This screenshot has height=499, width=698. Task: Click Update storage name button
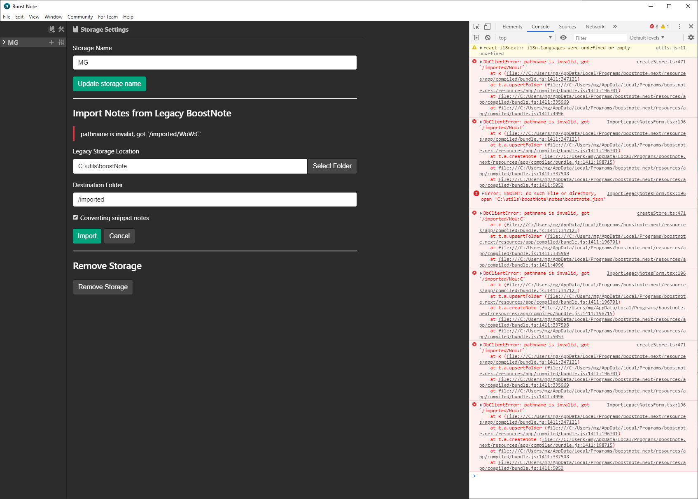[x=110, y=84]
